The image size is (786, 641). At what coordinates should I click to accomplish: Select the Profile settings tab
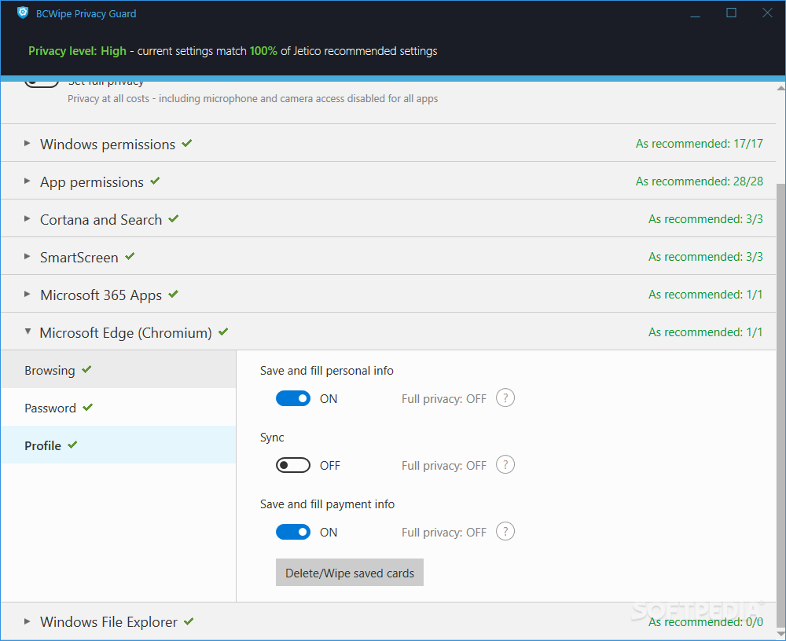pos(119,445)
